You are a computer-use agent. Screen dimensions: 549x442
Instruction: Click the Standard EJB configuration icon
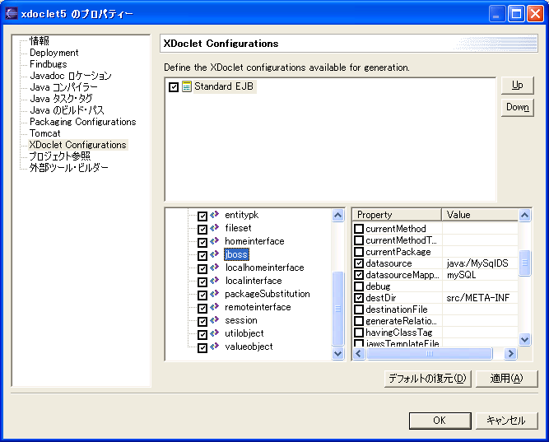(187, 86)
